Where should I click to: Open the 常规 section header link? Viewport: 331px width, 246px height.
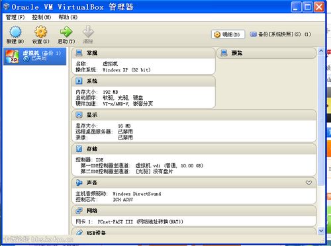pyautogui.click(x=92, y=53)
